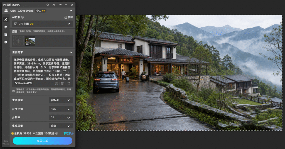The height and width of the screenshot is (149, 285).
Task: Click the refresh icon in the StartAI title bar
Action: point(48,5)
